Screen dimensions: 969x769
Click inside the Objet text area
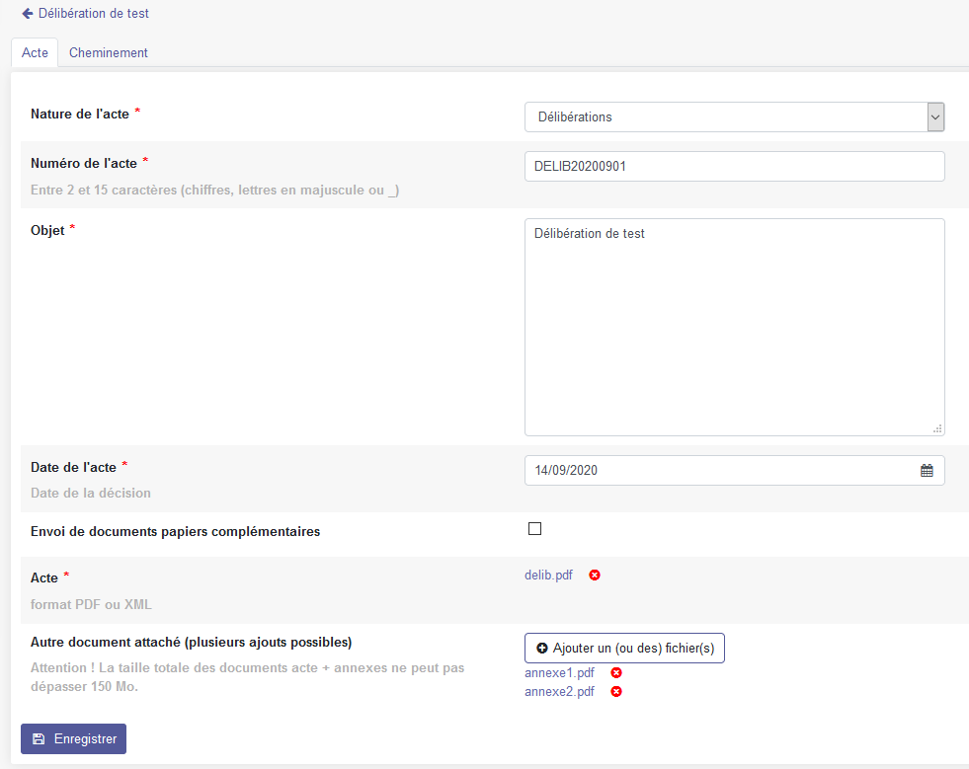(734, 327)
